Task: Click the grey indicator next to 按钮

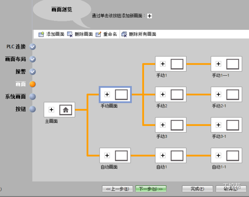Action: tap(33, 109)
